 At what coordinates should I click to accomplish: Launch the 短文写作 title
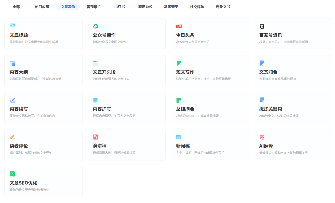point(185,72)
